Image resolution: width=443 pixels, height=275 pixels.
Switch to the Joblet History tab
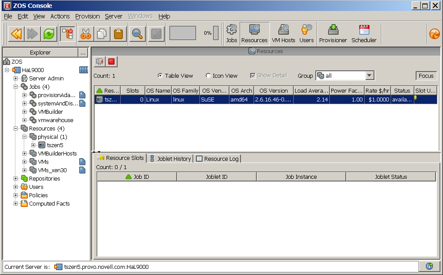coord(170,159)
